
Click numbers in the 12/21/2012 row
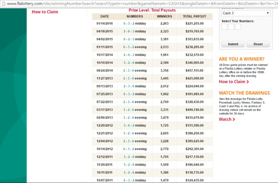pyautogui.click(x=135, y=133)
